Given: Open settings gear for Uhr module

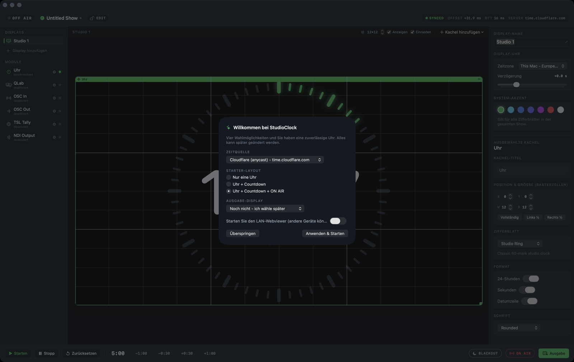Looking at the screenshot, I should pyautogui.click(x=54, y=72).
